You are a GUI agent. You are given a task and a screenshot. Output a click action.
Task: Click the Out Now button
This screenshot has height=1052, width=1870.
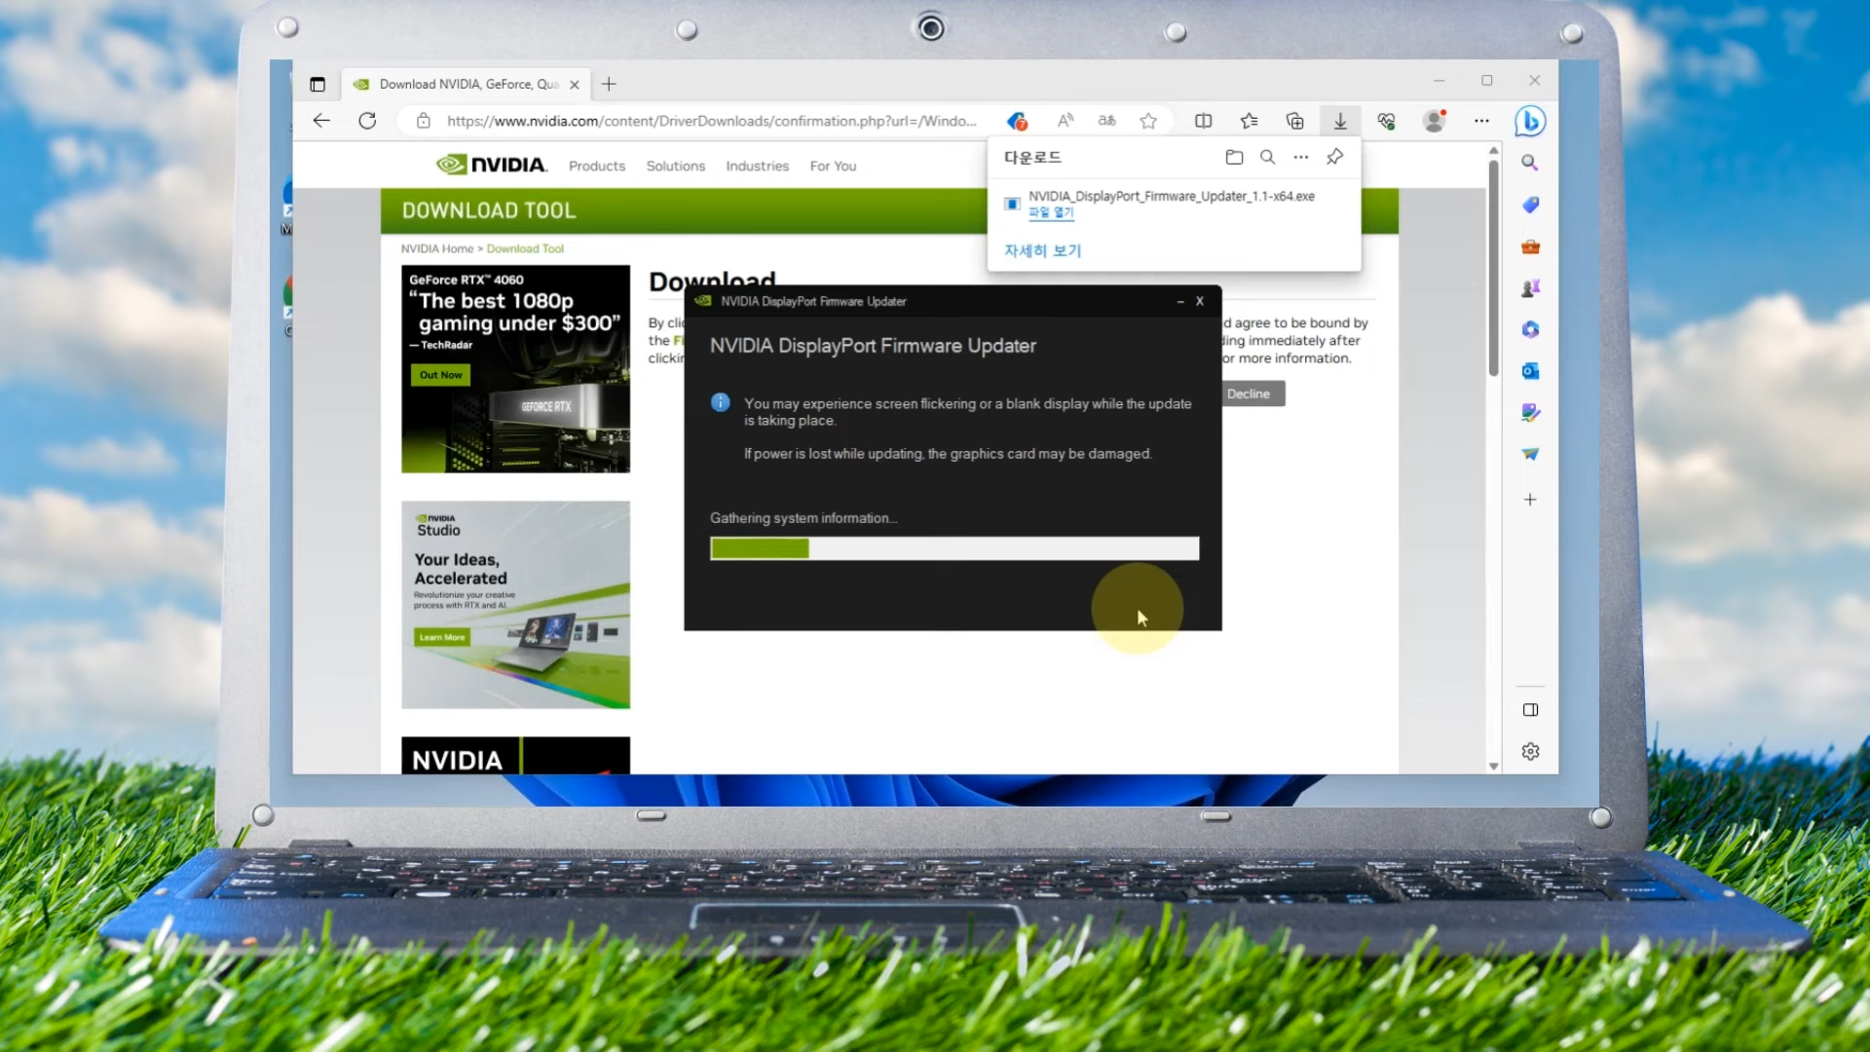tap(440, 375)
